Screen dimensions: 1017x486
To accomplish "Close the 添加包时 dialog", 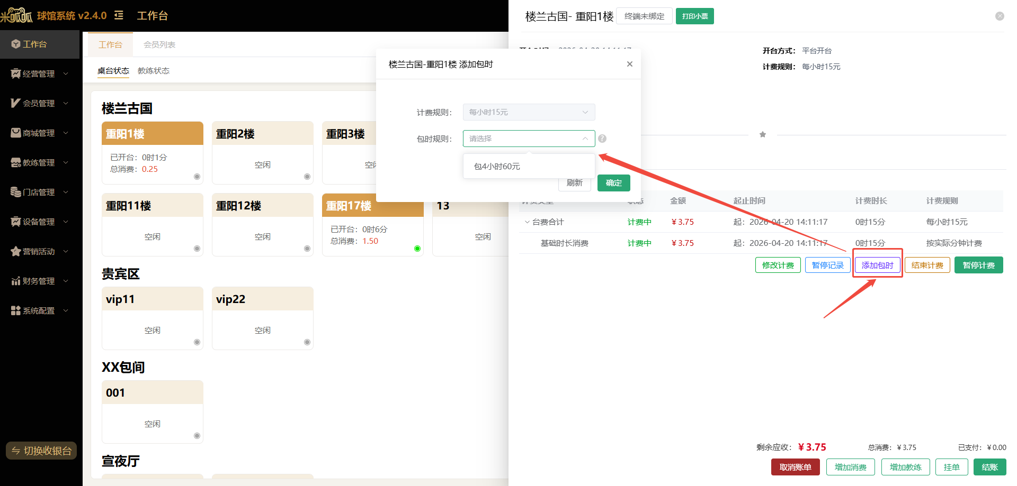I will (630, 64).
